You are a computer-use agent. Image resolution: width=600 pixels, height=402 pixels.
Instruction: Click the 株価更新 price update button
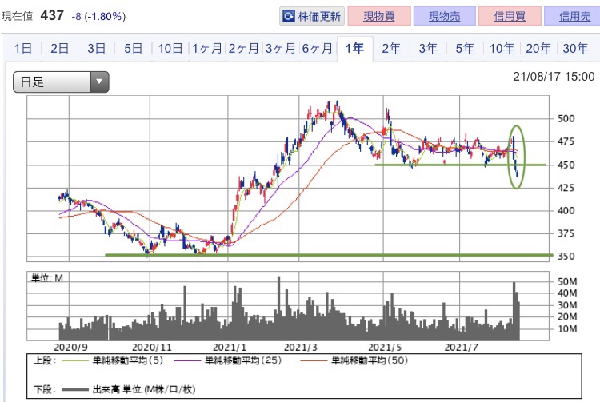coord(312,16)
